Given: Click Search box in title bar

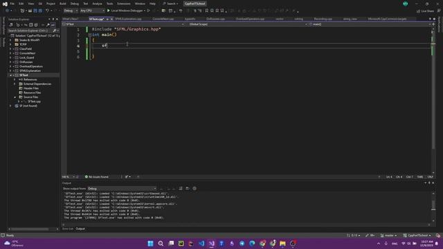Looking at the screenshot, I should pyautogui.click(x=170, y=3).
